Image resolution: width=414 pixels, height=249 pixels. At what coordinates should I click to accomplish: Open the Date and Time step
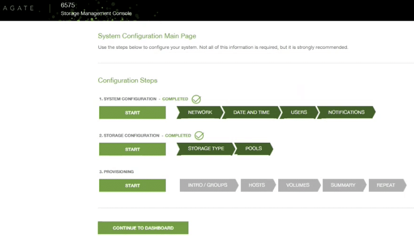252,113
